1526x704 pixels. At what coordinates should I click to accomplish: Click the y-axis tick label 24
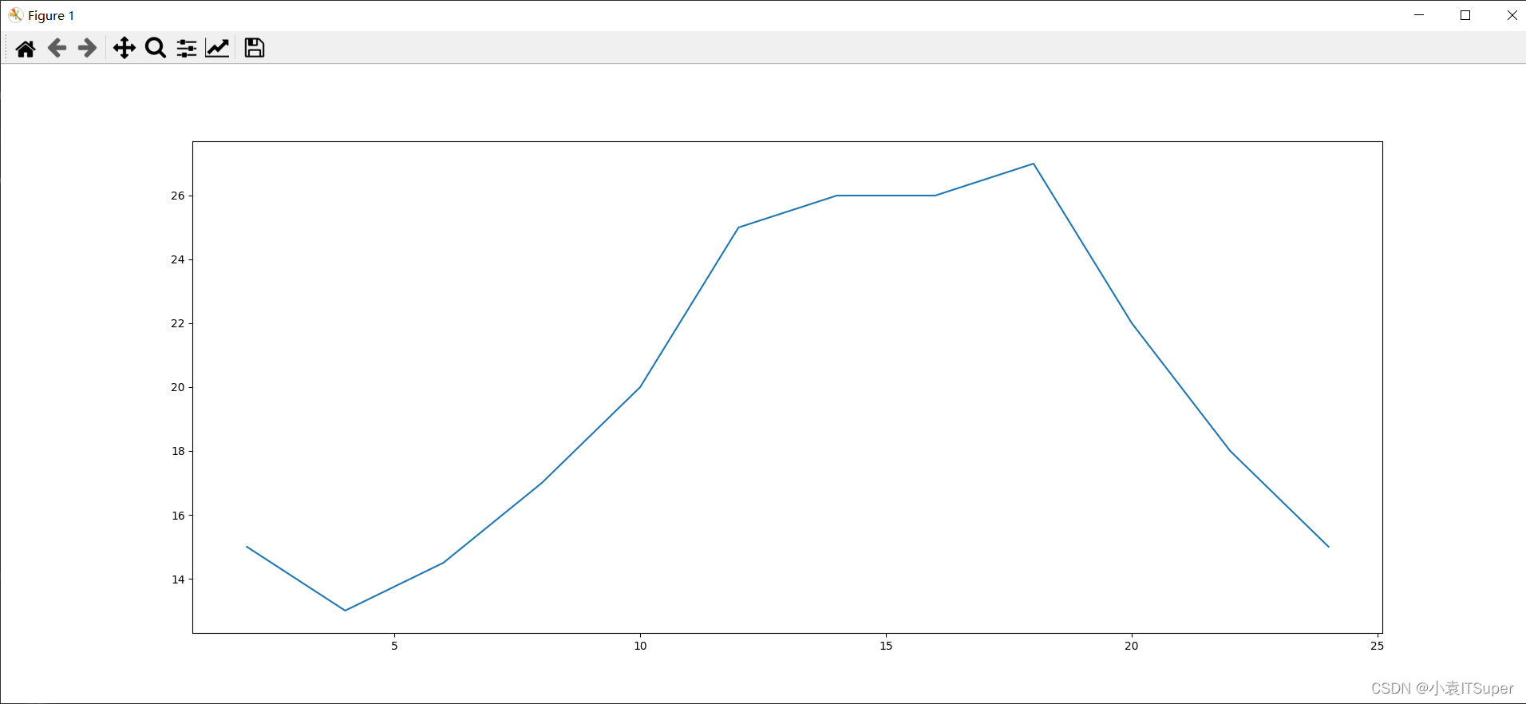pyautogui.click(x=177, y=259)
